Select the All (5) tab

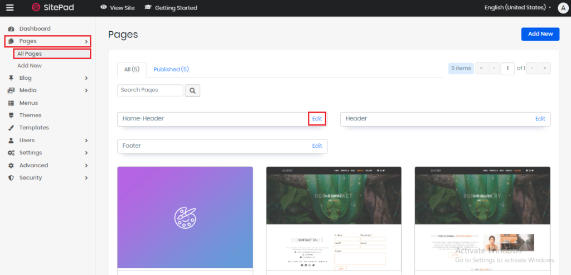point(132,70)
